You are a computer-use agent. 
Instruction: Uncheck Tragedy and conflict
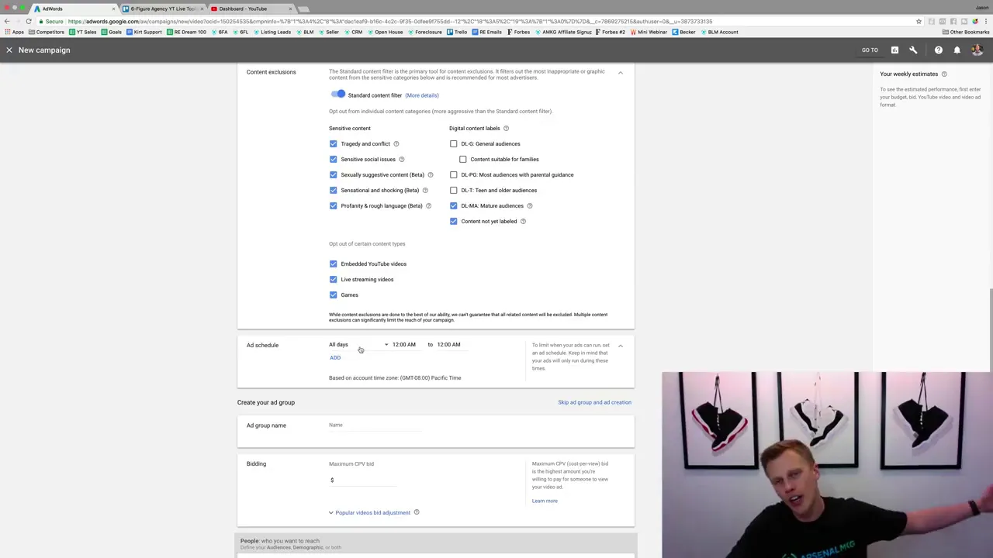334,143
